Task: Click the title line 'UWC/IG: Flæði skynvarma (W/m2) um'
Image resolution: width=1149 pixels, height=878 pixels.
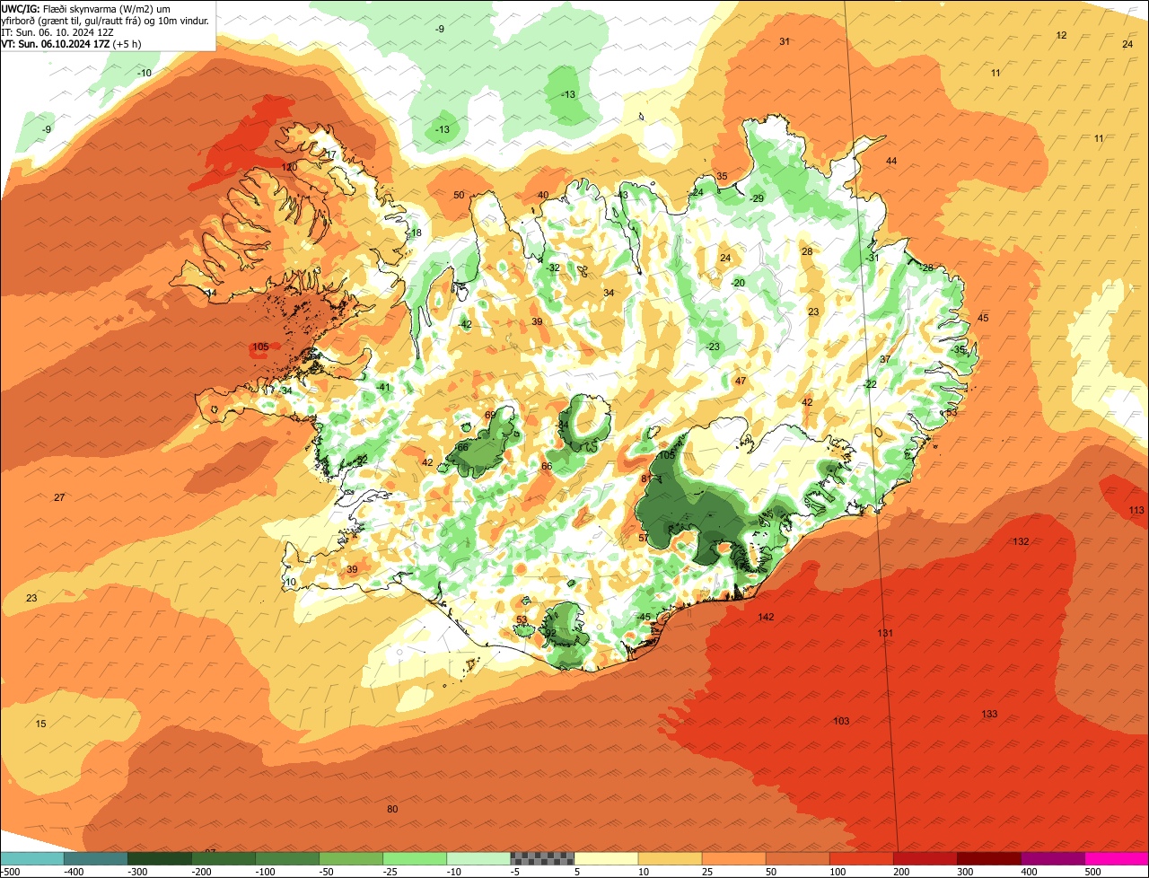Action: (x=86, y=8)
